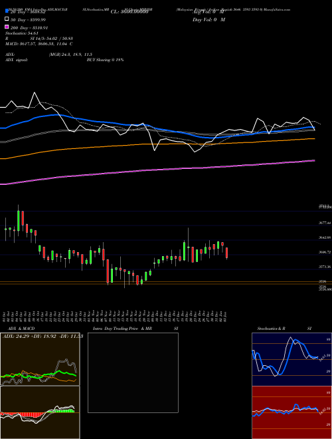Click the white 50 Day legend swatch
Image resolution: width=332 pixels, height=439 pixels.
pyautogui.click(x=7, y=19)
